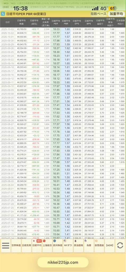Screen dimensions: 126x272
Task: Select the 2025-07-31 date cell
Action: (x=8, y=193)
